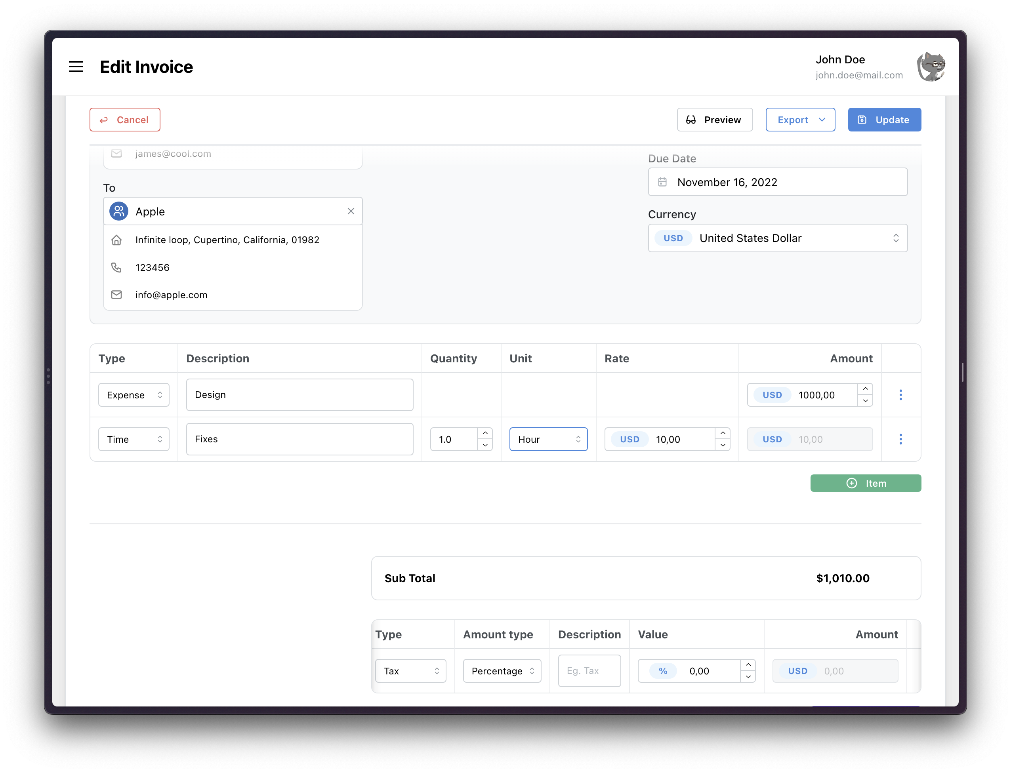This screenshot has height=773, width=1011.
Task: Click the Eg. Tax description field
Action: point(589,671)
